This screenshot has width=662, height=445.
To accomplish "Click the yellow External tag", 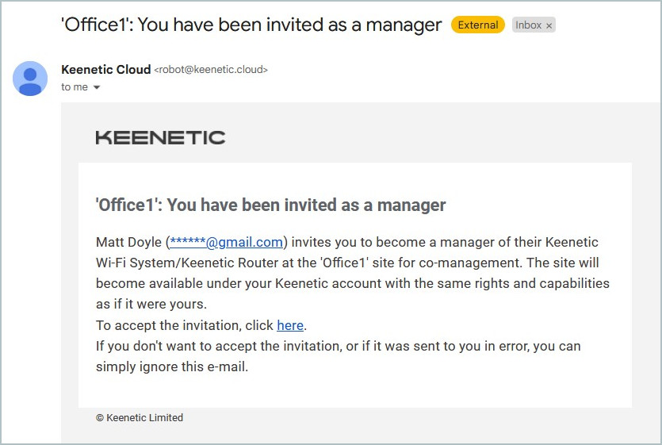I will pyautogui.click(x=478, y=25).
